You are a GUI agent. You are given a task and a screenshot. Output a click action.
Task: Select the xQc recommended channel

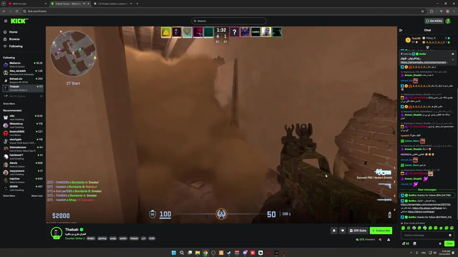[x=22, y=117]
